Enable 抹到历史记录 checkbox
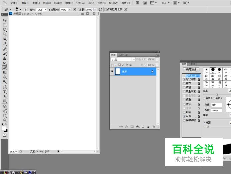Image resolution: width=231 pixels, height=174 pixels. point(105,9)
